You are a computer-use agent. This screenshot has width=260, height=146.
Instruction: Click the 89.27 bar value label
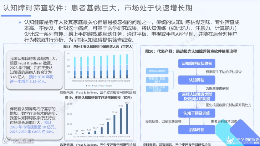tap(127, 103)
